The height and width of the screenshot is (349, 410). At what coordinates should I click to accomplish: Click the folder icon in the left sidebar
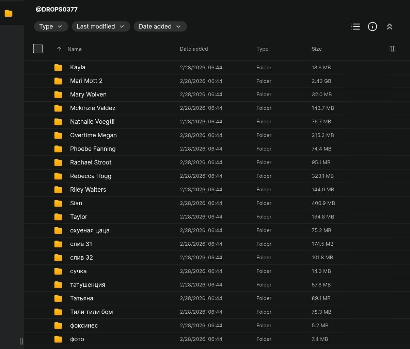tap(9, 13)
